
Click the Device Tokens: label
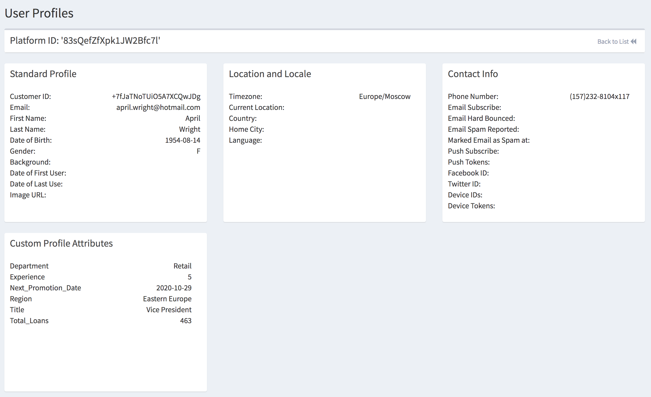[x=471, y=206]
